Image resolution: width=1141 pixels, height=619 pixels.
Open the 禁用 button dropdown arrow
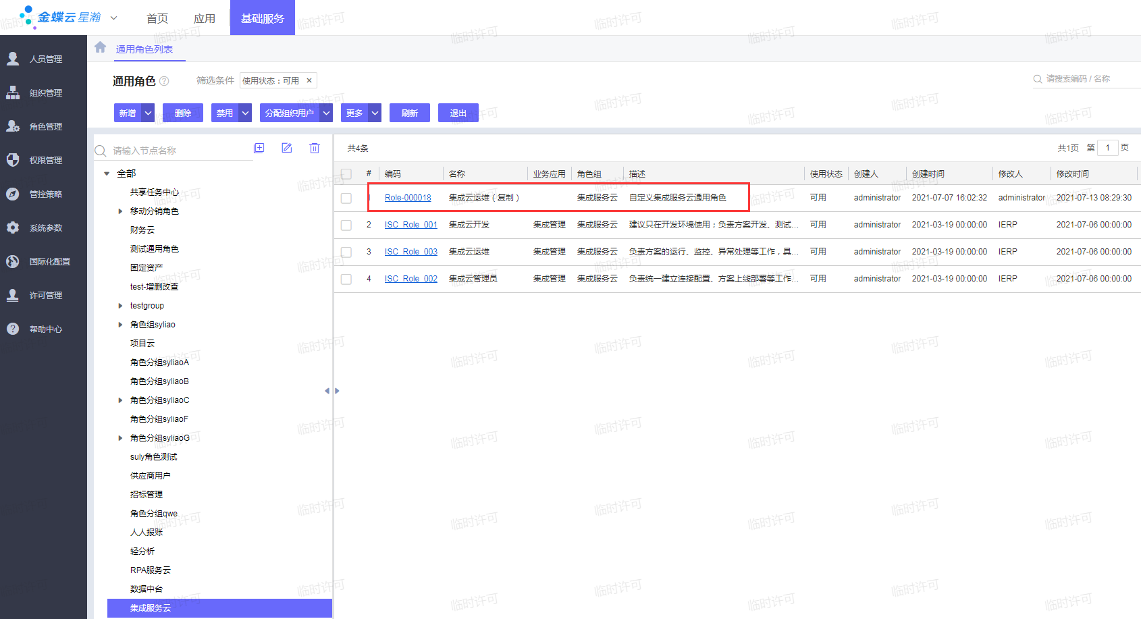tap(246, 113)
